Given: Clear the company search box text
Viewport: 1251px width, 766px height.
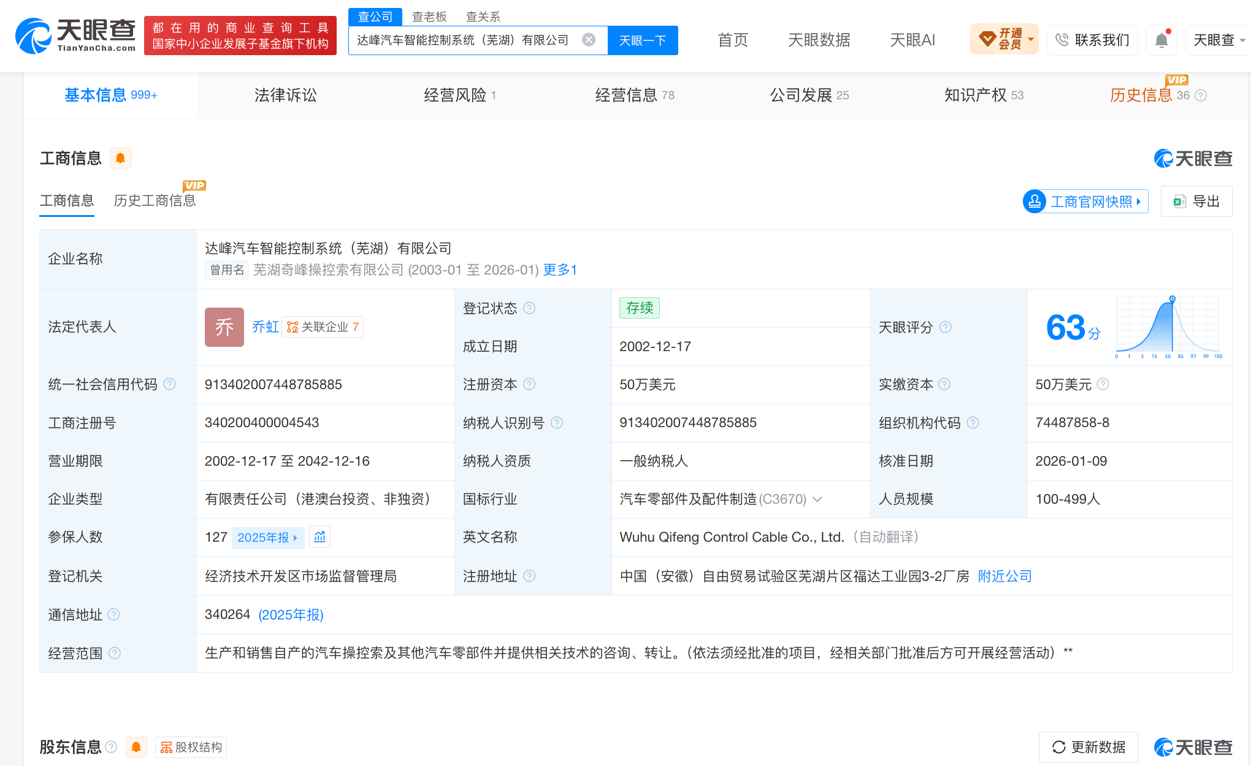Looking at the screenshot, I should 589,40.
